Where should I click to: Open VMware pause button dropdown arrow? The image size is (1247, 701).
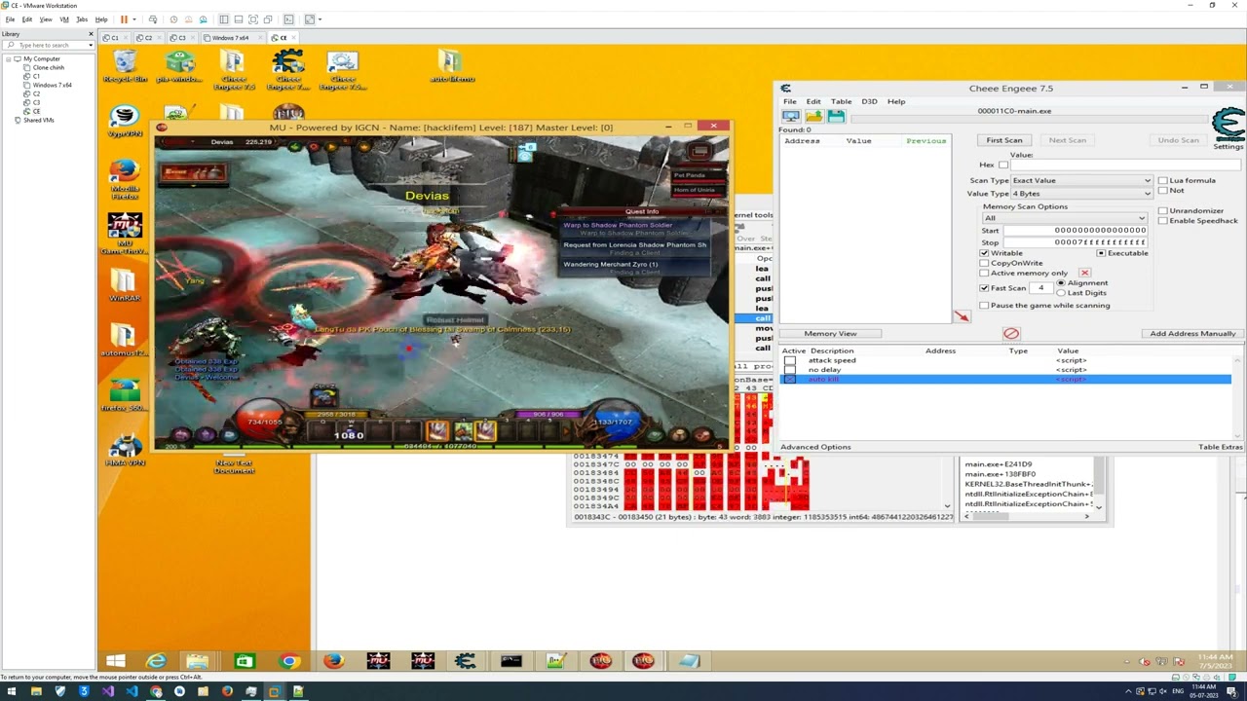(x=133, y=19)
